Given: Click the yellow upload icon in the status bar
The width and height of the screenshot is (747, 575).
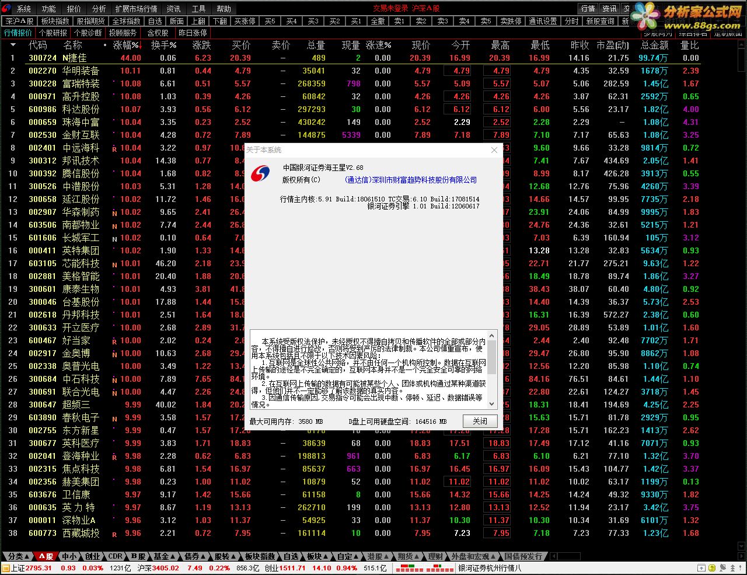Looking at the screenshot, I should [x=712, y=568].
